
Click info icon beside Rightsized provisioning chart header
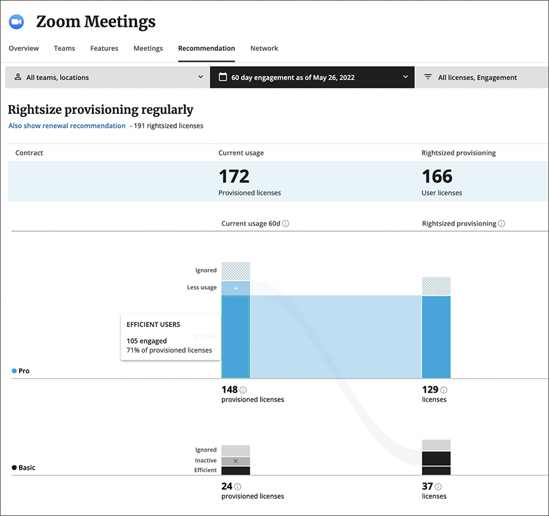point(502,224)
